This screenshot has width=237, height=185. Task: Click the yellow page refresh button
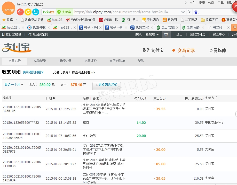tap(28, 12)
